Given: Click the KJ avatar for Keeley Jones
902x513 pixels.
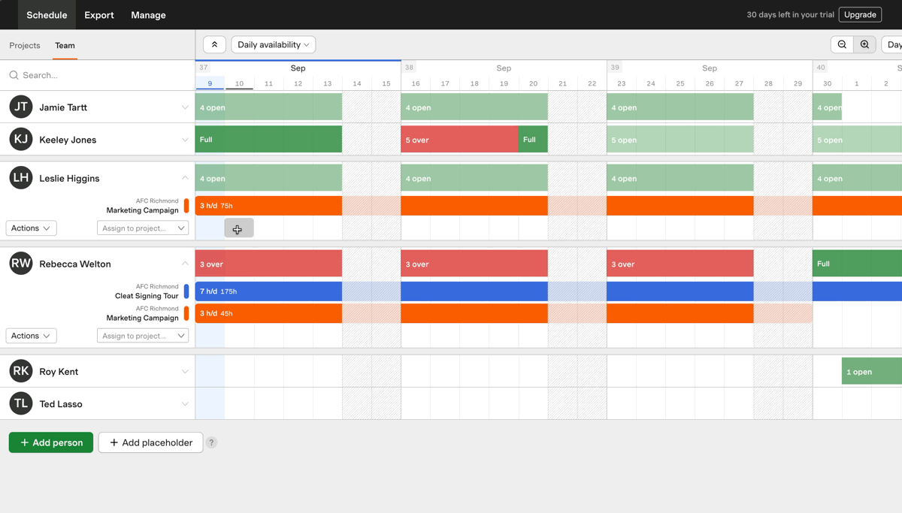Looking at the screenshot, I should coord(21,140).
